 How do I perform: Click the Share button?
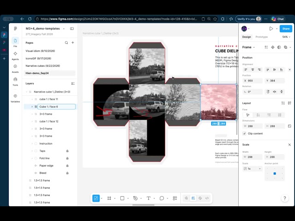click(286, 29)
